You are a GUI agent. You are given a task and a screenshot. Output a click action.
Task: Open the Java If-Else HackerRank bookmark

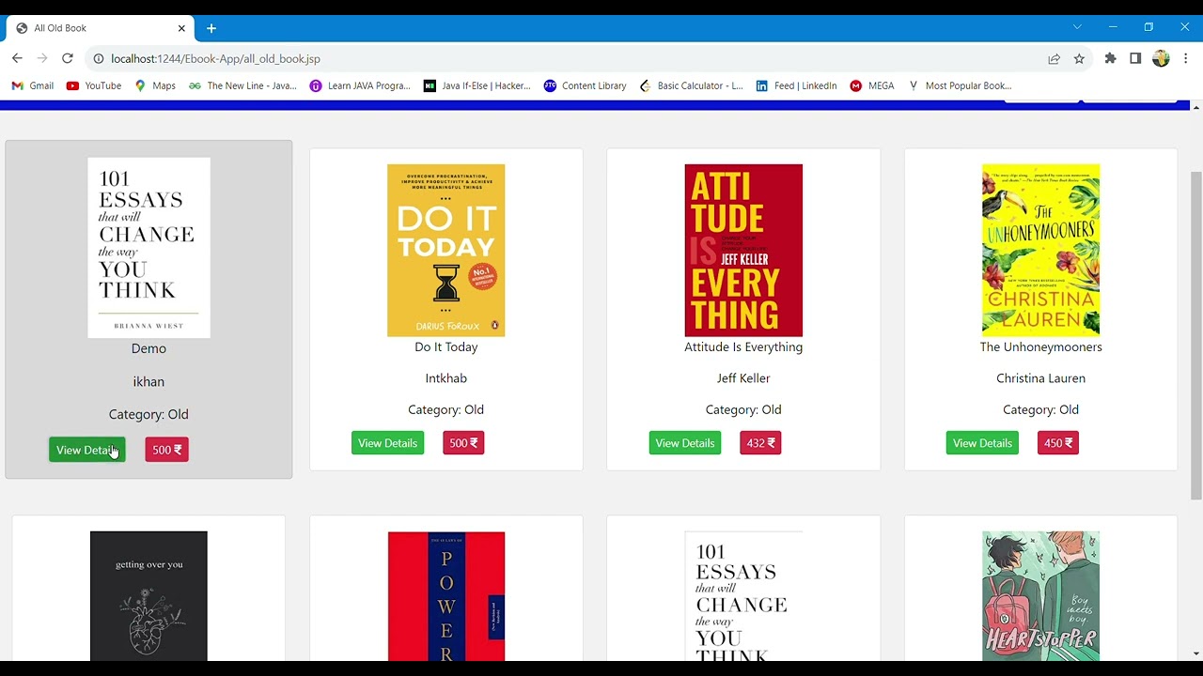(x=477, y=85)
